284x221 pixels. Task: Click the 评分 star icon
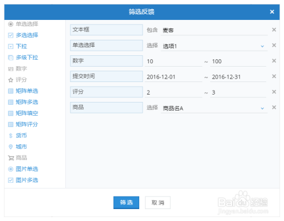point(11,80)
